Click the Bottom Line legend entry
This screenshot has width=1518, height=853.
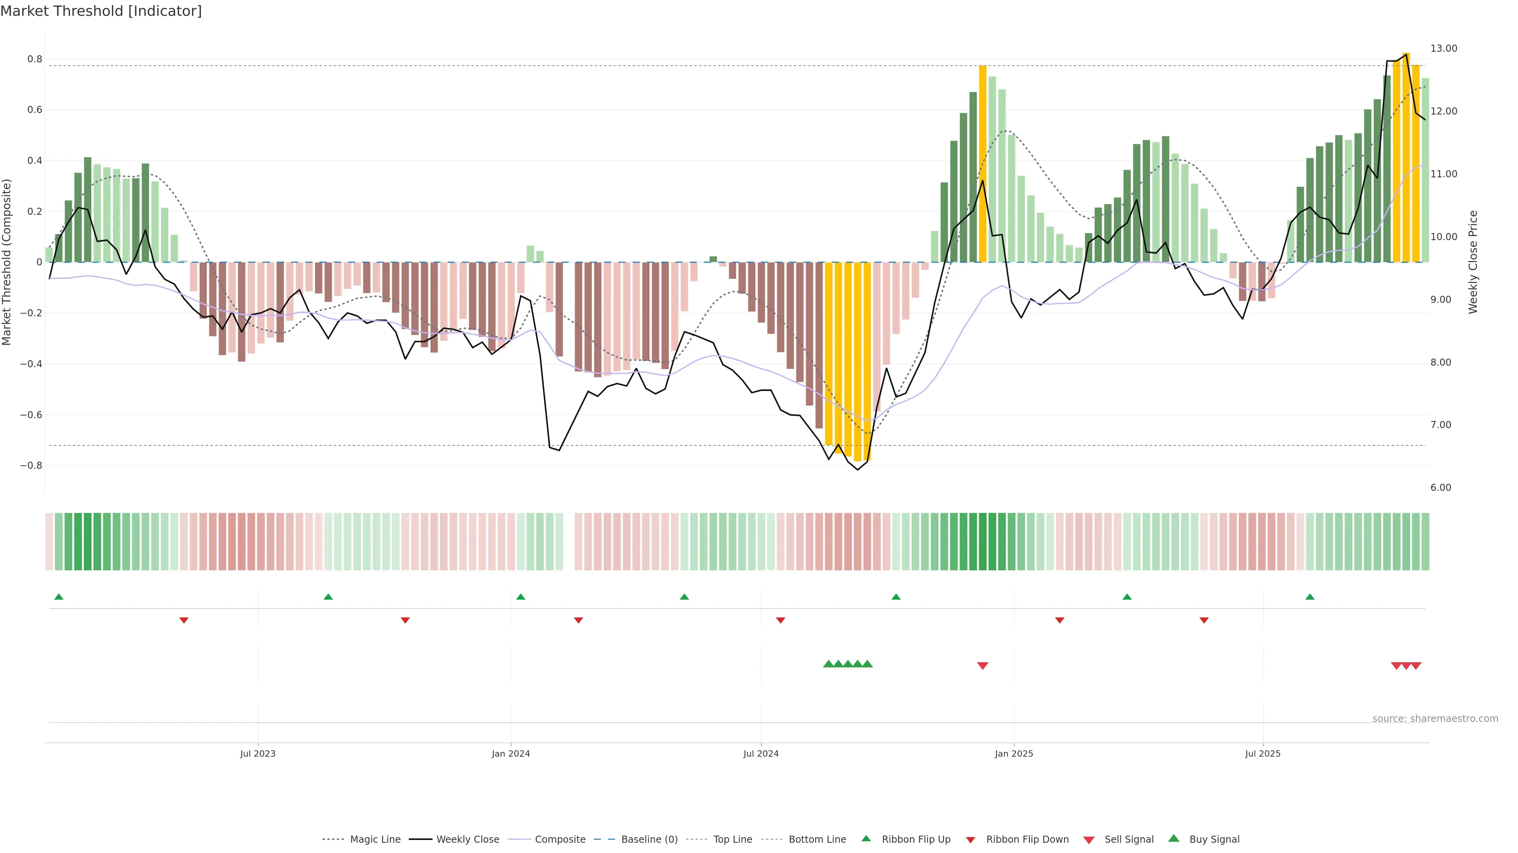817,840
